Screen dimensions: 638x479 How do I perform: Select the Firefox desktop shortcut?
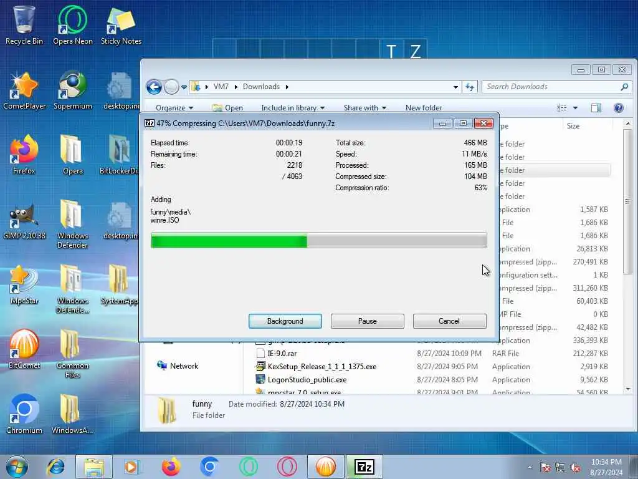click(x=24, y=155)
